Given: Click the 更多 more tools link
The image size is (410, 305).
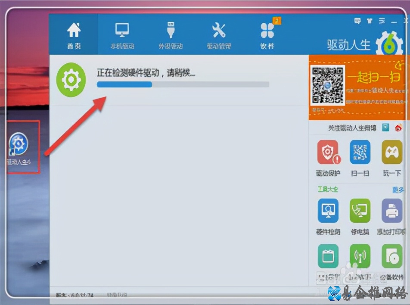Looking at the screenshot, I should click(397, 190).
